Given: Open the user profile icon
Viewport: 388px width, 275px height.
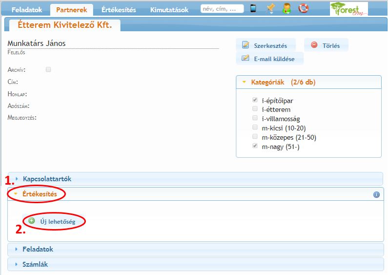Looking at the screenshot, I should pyautogui.click(x=287, y=8).
